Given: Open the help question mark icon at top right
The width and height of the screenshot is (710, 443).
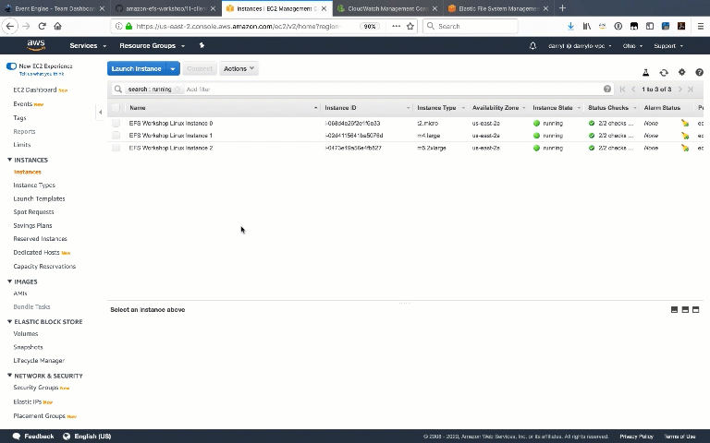Looking at the screenshot, I should pyautogui.click(x=699, y=72).
